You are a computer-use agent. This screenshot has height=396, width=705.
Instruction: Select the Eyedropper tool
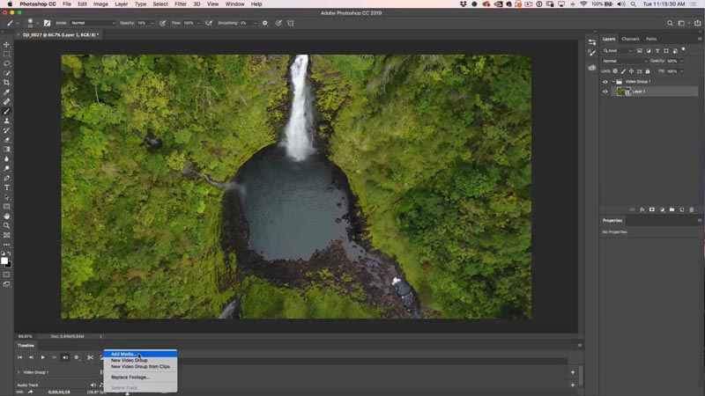click(6, 92)
